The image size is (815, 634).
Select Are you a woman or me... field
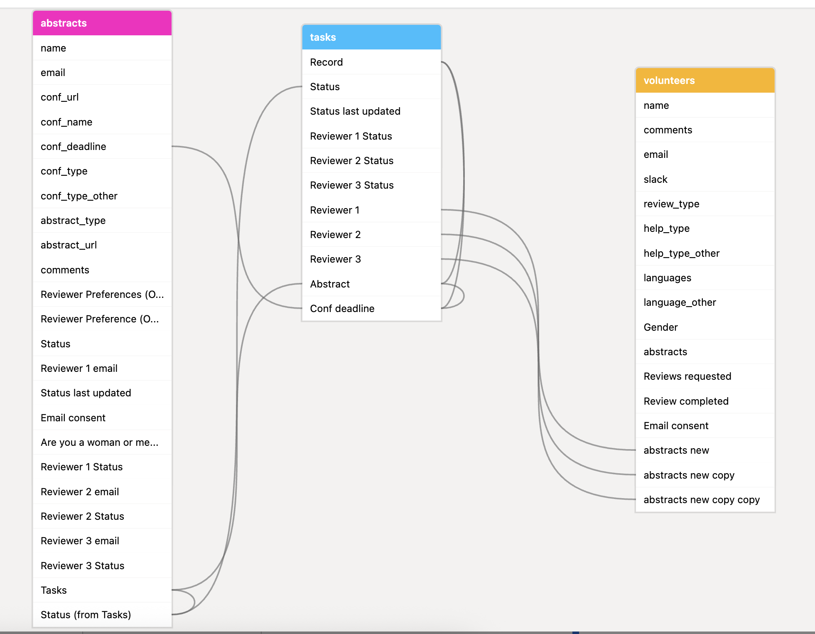point(102,442)
